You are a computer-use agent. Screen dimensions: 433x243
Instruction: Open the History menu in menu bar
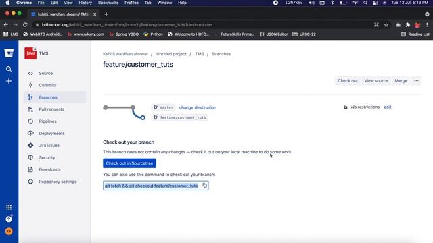point(85,3)
